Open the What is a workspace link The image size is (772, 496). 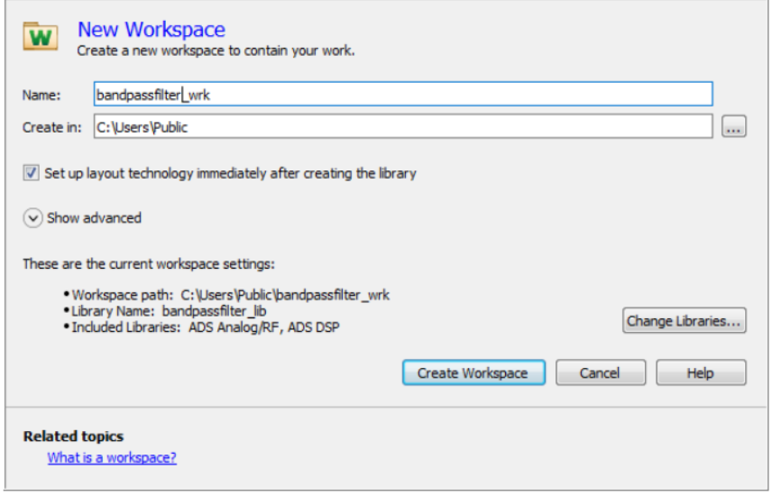(112, 457)
